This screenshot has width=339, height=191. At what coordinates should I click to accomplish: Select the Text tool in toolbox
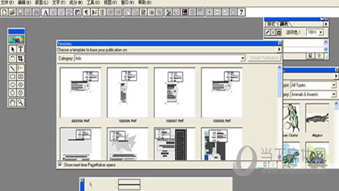(x=21, y=49)
